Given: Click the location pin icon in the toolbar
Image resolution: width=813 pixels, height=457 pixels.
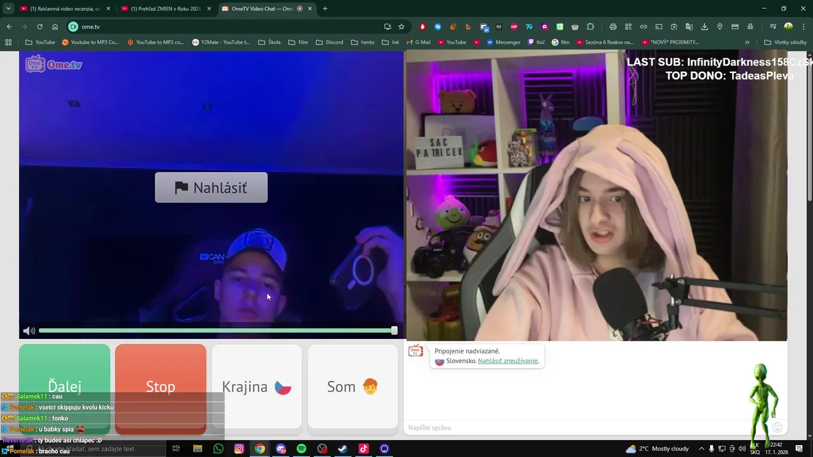Looking at the screenshot, I should pyautogui.click(x=720, y=27).
